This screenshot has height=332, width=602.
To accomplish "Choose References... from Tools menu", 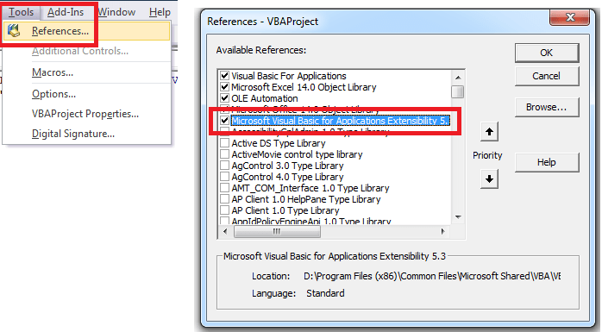I will coord(86,31).
